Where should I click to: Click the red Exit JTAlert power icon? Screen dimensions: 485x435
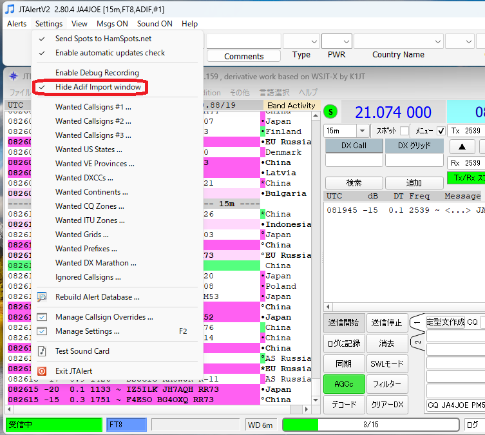click(x=42, y=371)
